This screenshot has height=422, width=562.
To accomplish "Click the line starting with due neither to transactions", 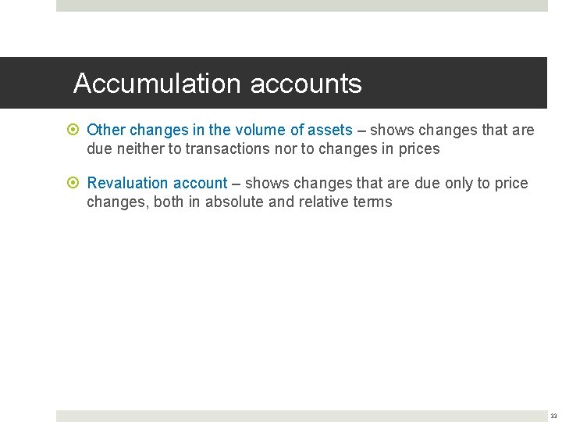I will [263, 148].
